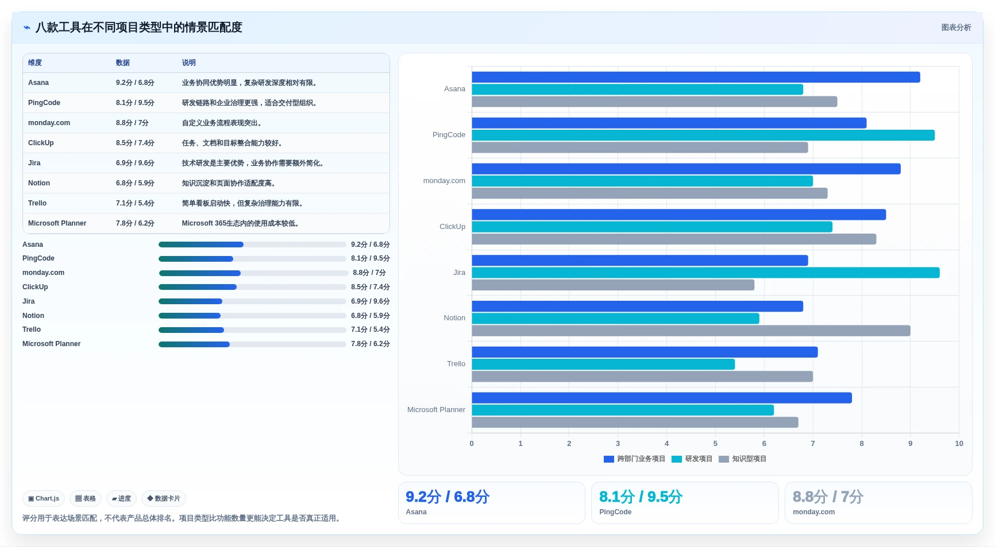Click the Asana progress bar
Image resolution: width=995 pixels, height=547 pixels.
click(252, 245)
